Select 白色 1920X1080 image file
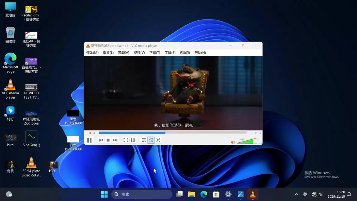Image resolution: width=357 pixels, height=201 pixels. click(x=73, y=143)
